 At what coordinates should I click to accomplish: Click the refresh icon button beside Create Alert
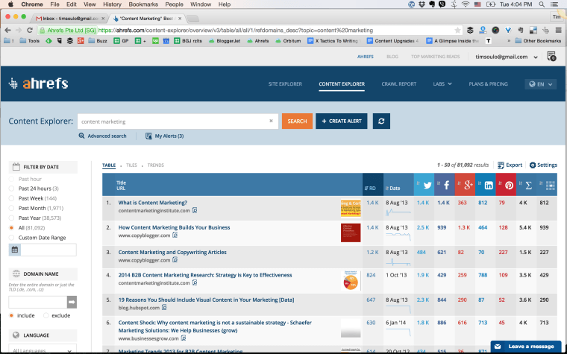[x=381, y=121]
